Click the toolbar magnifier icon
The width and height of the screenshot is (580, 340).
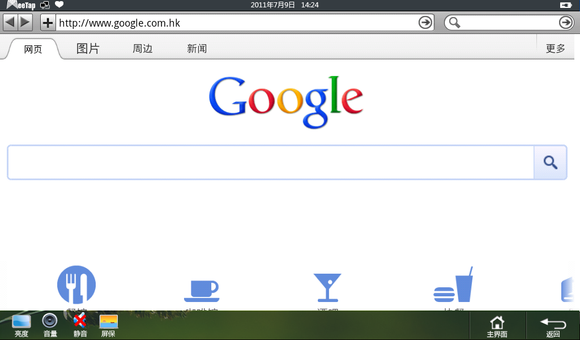tap(454, 23)
